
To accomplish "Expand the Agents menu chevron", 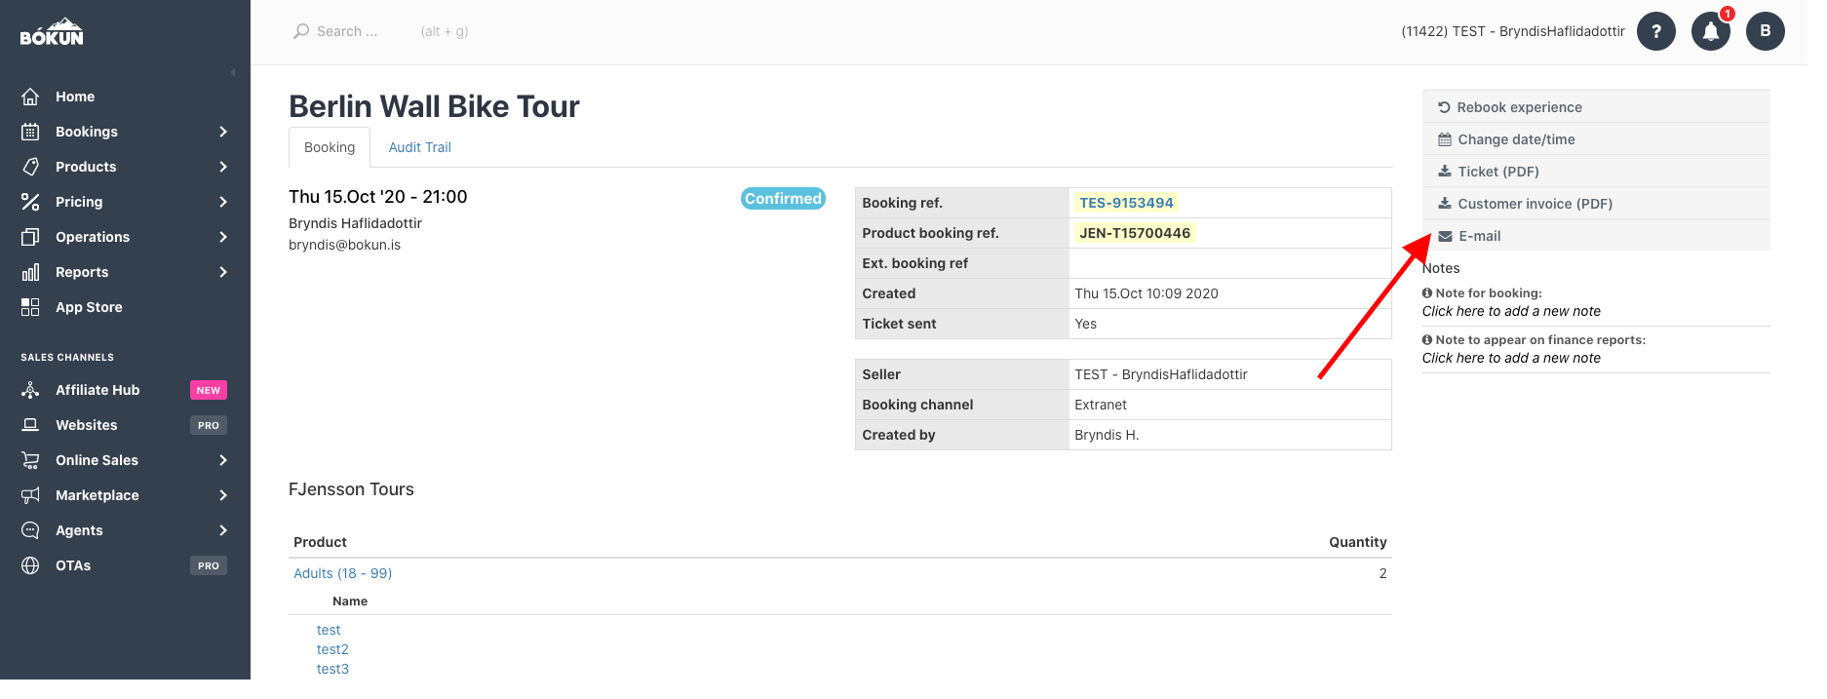I will [223, 530].
